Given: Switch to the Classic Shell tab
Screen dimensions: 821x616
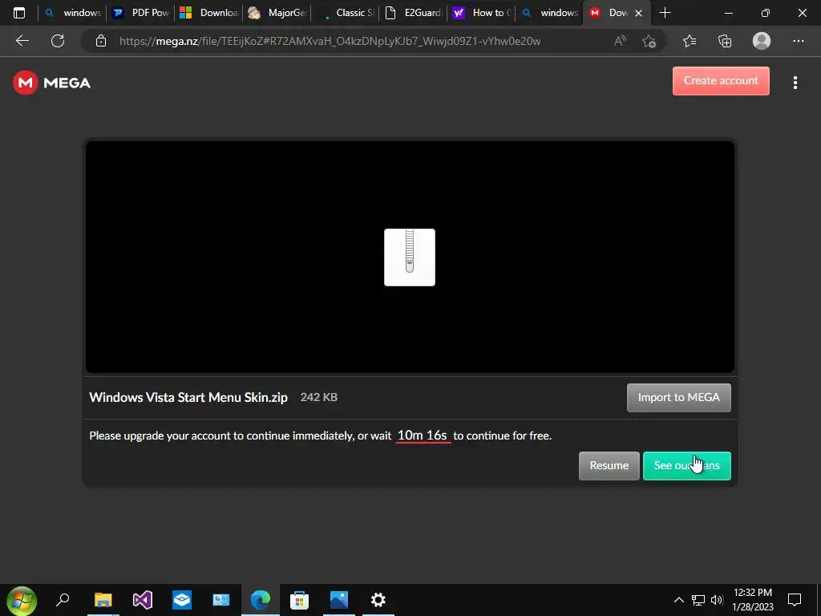Looking at the screenshot, I should (345, 13).
